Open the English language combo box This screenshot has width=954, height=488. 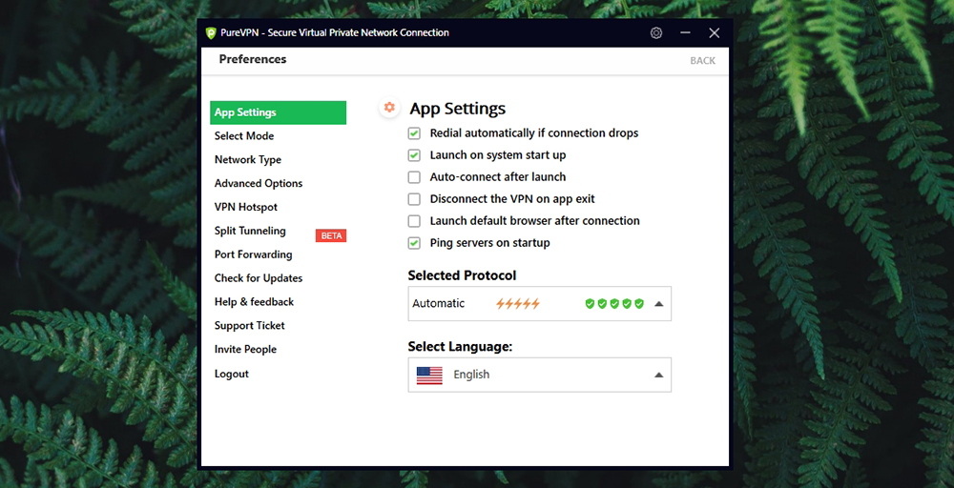[x=540, y=375]
